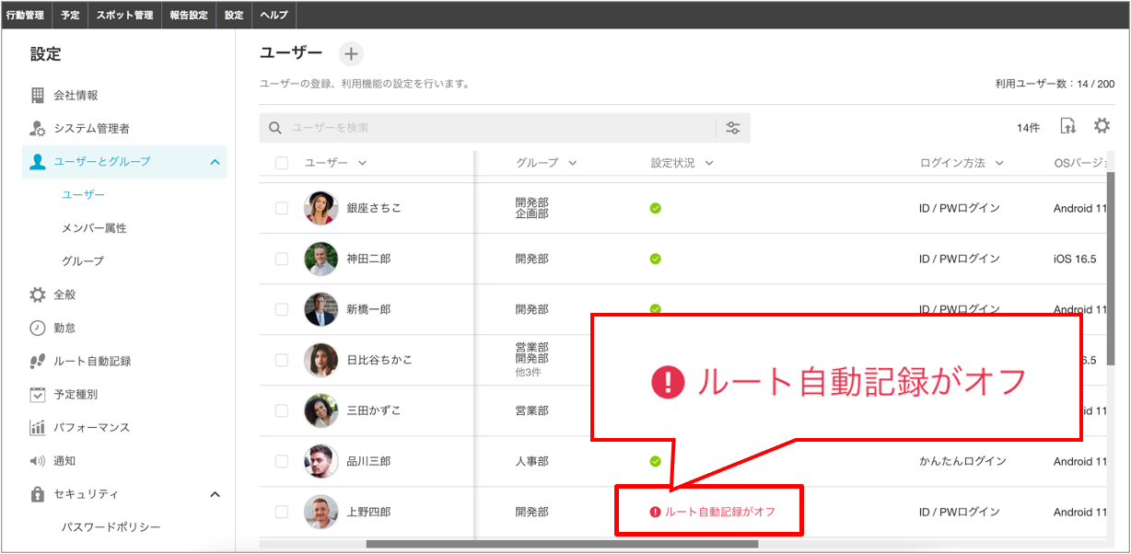Tick the checkbox next to 神田二郎

click(x=282, y=259)
